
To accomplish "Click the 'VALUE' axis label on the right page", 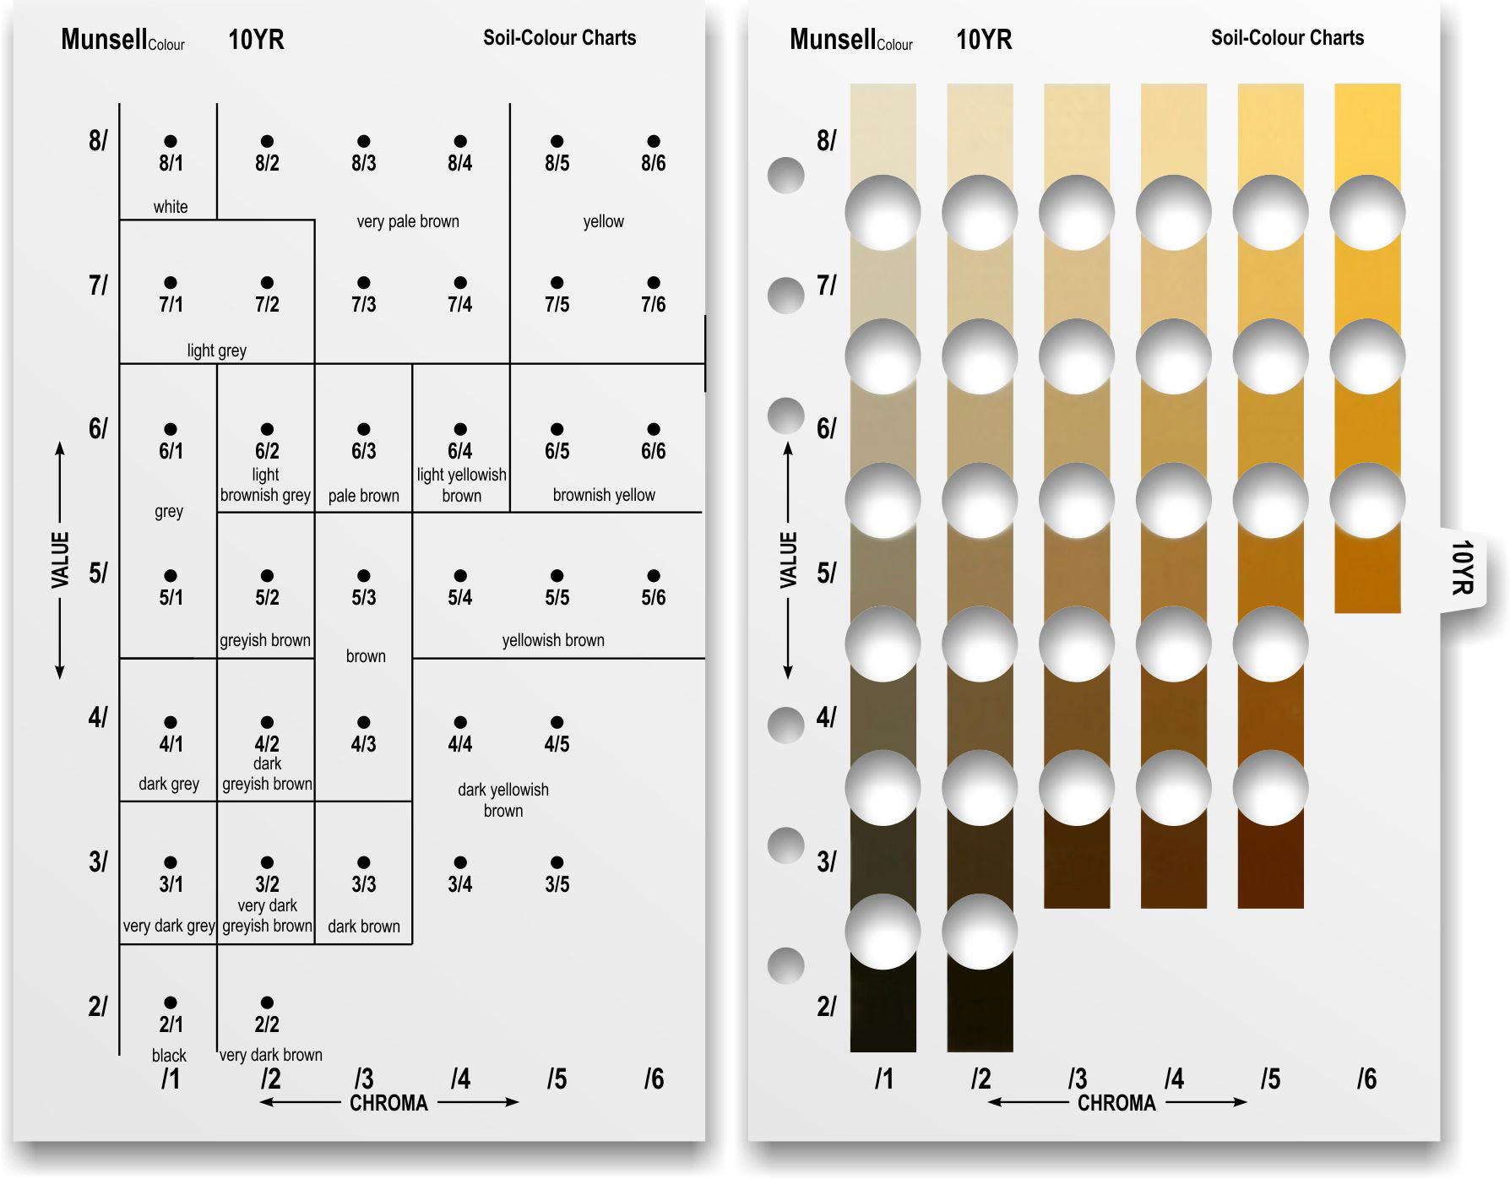I will [788, 560].
